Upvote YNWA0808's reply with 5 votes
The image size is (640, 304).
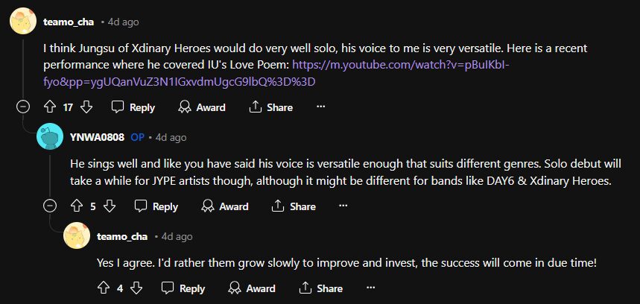[75, 206]
